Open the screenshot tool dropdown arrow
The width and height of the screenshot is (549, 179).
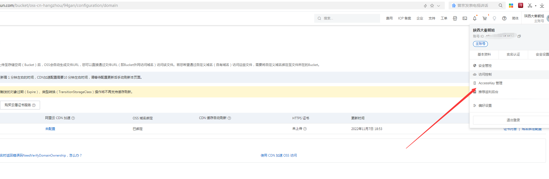pos(536,6)
